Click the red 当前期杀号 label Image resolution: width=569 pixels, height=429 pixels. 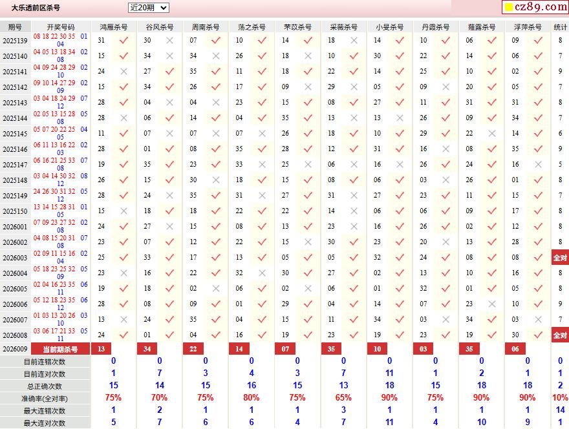coord(61,349)
